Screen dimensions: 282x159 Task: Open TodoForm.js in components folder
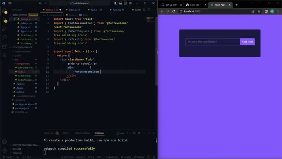pos(24,76)
